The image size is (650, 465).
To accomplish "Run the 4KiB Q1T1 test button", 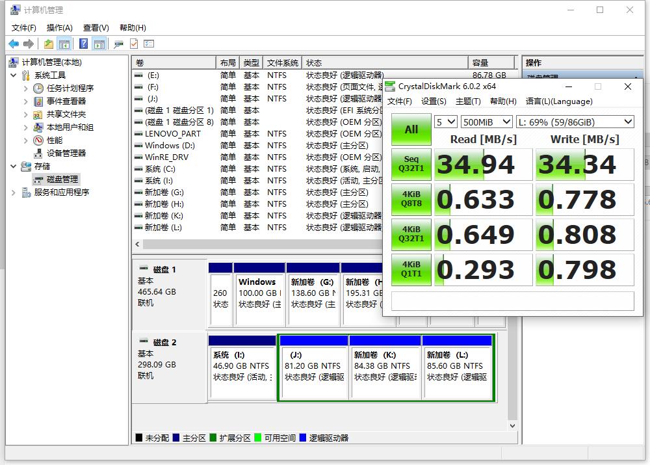I will tap(411, 269).
